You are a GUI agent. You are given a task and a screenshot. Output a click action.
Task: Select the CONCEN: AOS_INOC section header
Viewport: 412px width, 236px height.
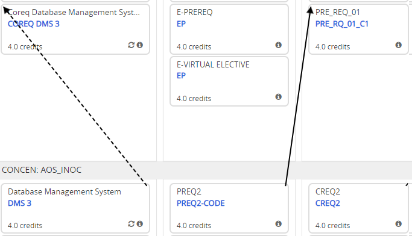point(206,170)
